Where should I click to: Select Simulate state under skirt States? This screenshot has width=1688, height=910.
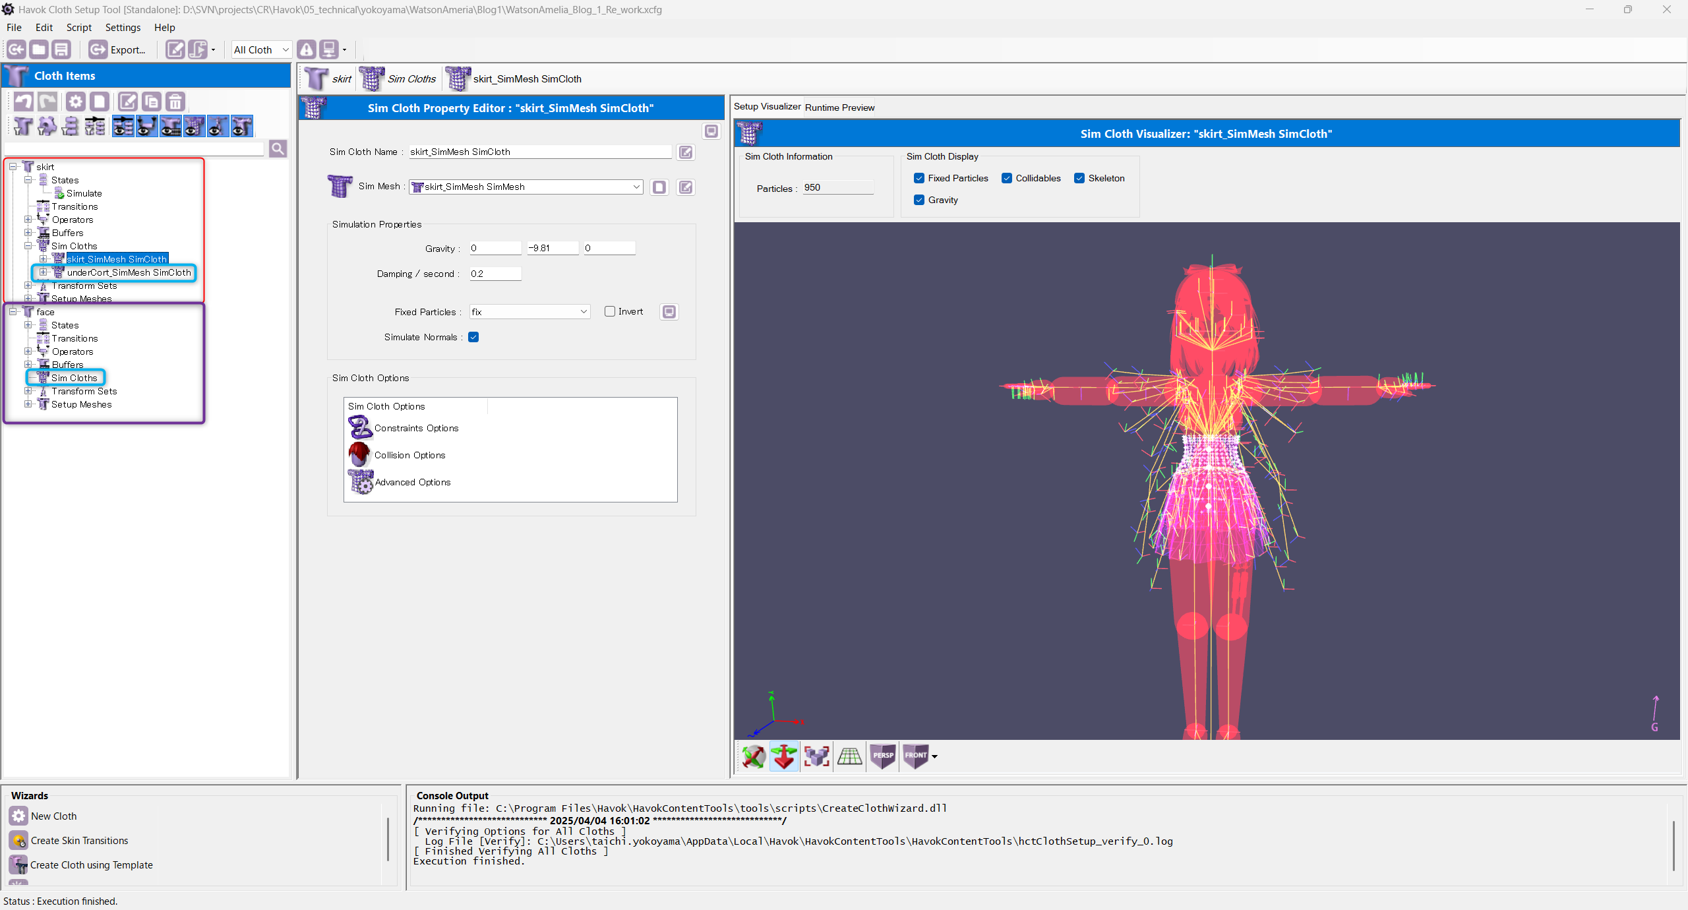pyautogui.click(x=84, y=193)
